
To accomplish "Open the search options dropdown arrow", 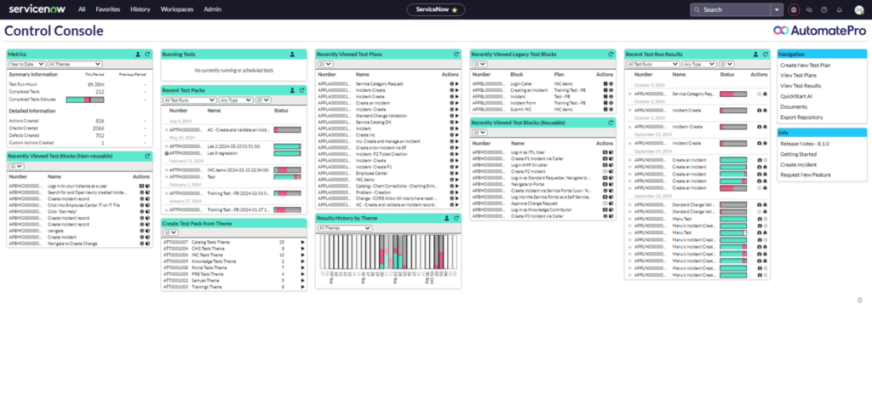I will tap(777, 9).
